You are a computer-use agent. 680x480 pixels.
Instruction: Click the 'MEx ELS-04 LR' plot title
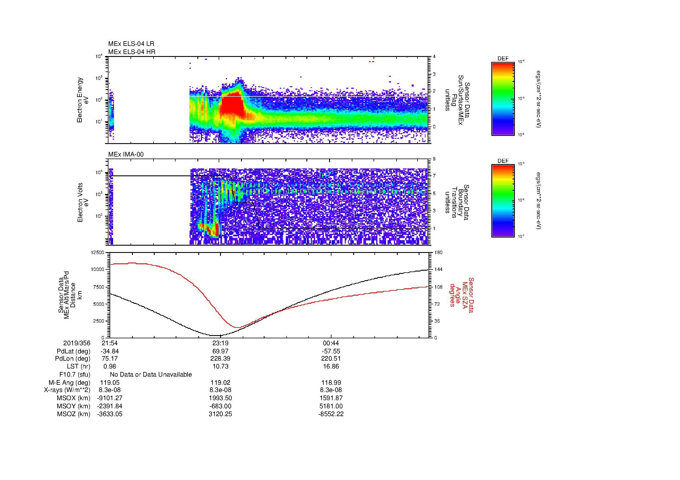coord(131,44)
